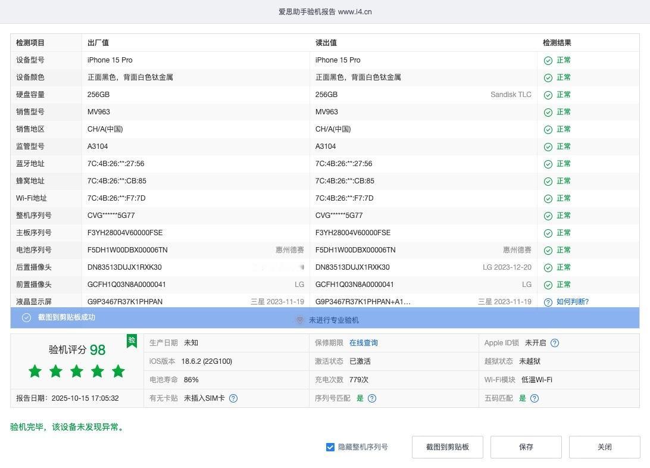Screen dimensions: 650x468
Task: Click the 检测项目 column header
Action: (x=30, y=43)
